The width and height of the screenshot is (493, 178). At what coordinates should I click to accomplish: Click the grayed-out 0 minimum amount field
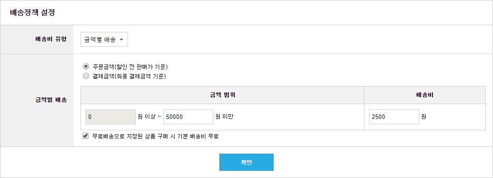point(110,117)
